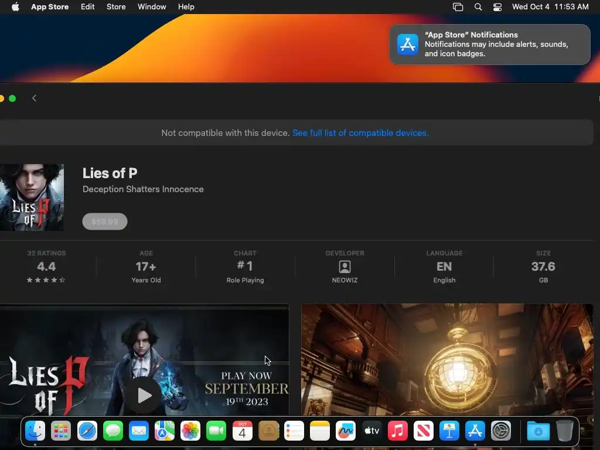
Task: Click the star rating row
Action: tap(46, 280)
